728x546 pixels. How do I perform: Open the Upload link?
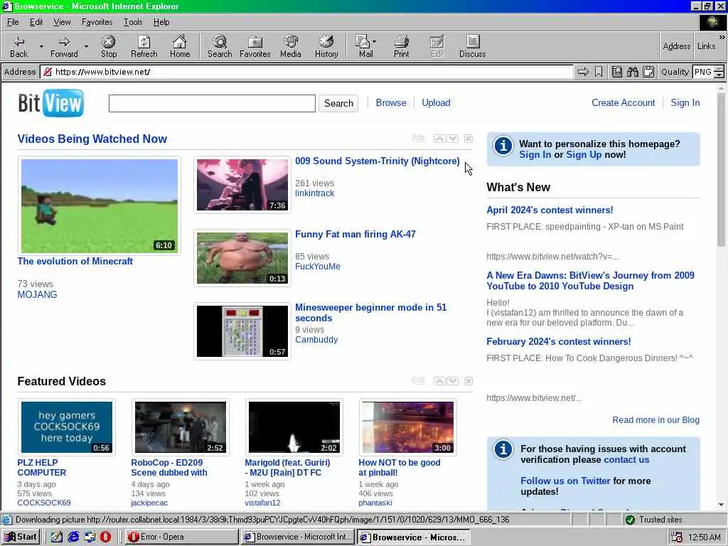click(436, 102)
